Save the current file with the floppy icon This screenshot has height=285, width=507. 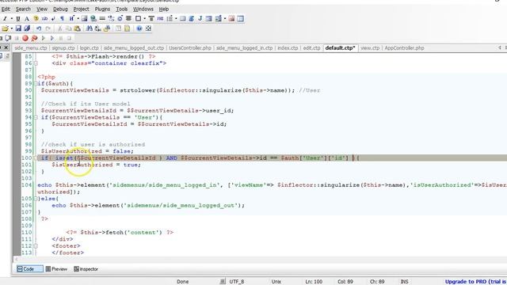18,28
